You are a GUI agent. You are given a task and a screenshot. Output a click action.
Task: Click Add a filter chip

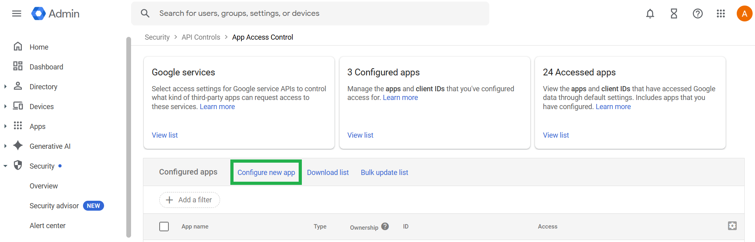pyautogui.click(x=189, y=200)
